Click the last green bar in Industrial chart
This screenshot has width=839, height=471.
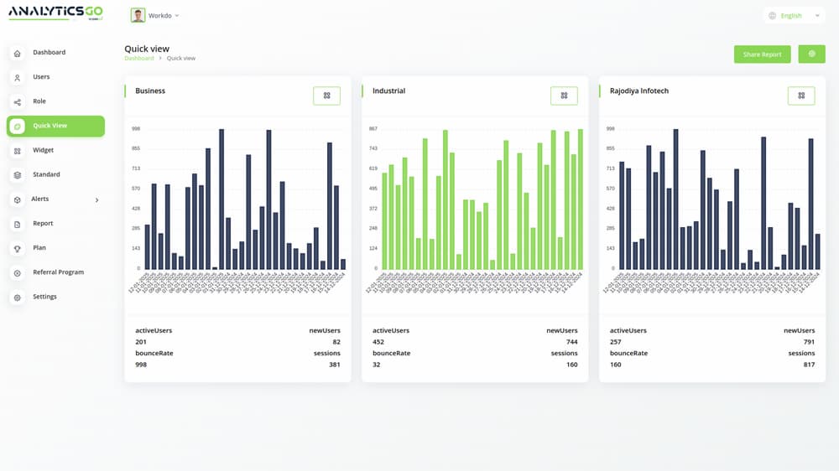tap(581, 199)
